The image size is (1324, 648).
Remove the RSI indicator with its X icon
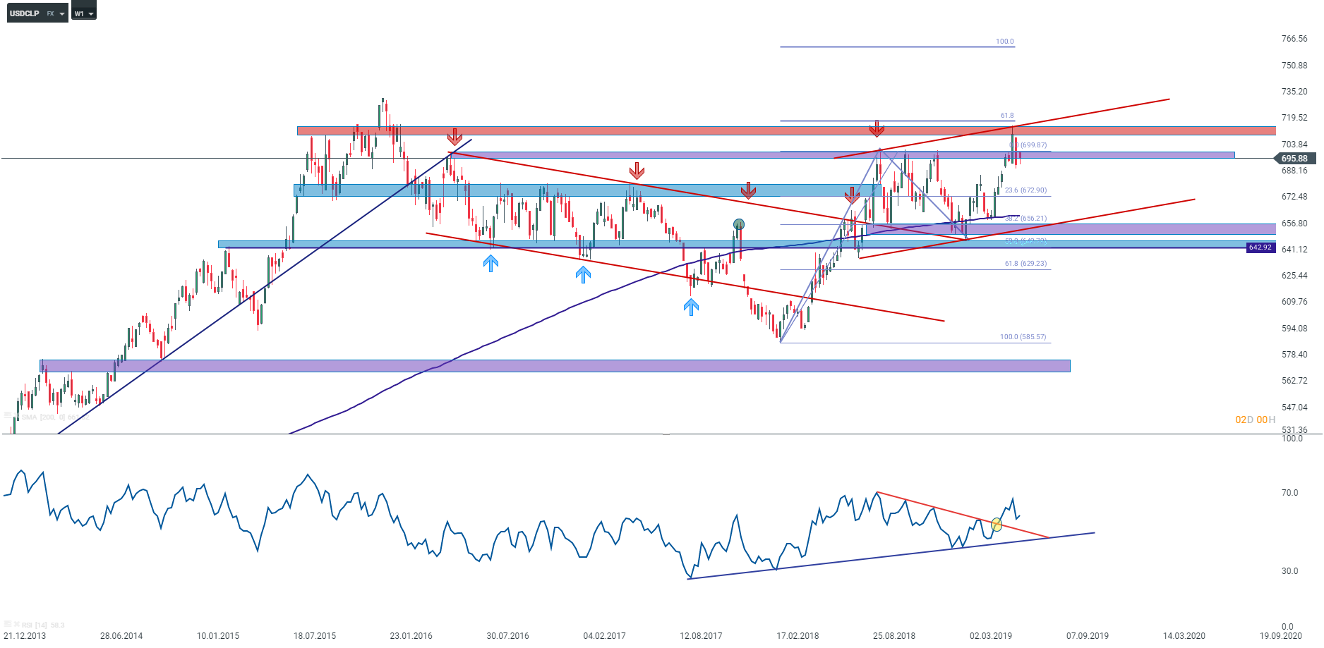coord(16,625)
